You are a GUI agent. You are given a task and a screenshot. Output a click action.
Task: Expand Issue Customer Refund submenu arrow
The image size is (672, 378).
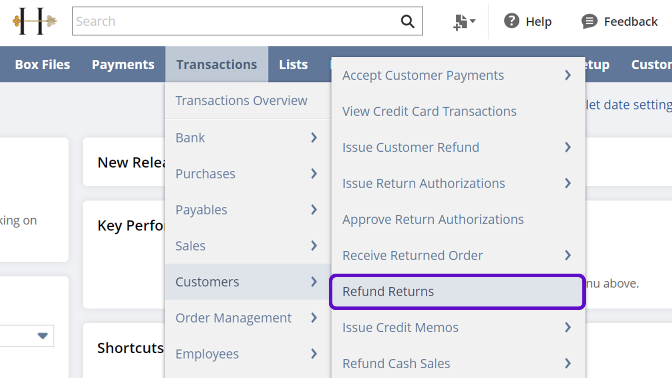pyautogui.click(x=568, y=147)
